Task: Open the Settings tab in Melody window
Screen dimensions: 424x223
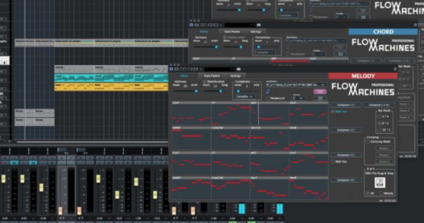Action: tap(235, 76)
